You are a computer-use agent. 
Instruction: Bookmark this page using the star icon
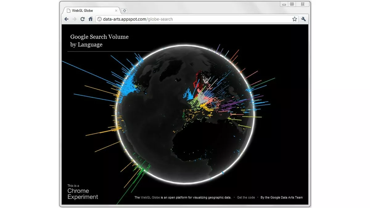click(294, 19)
